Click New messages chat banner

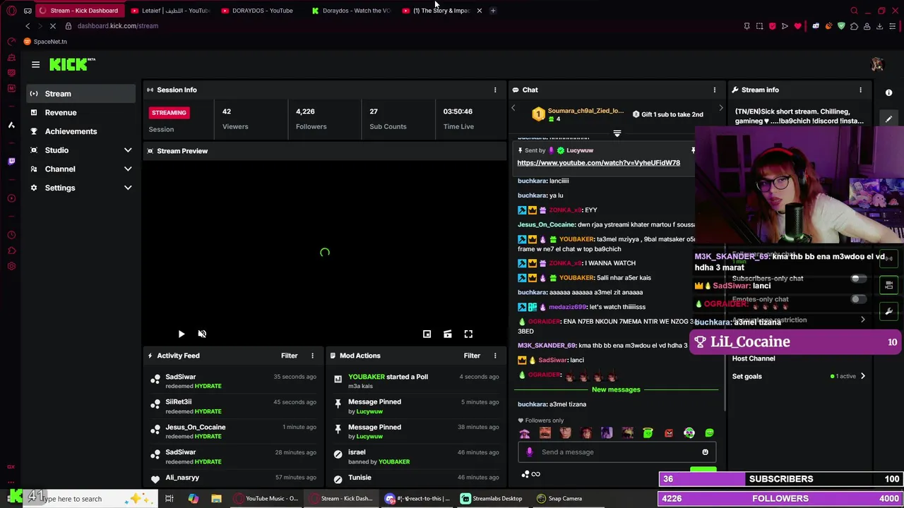[x=616, y=389]
